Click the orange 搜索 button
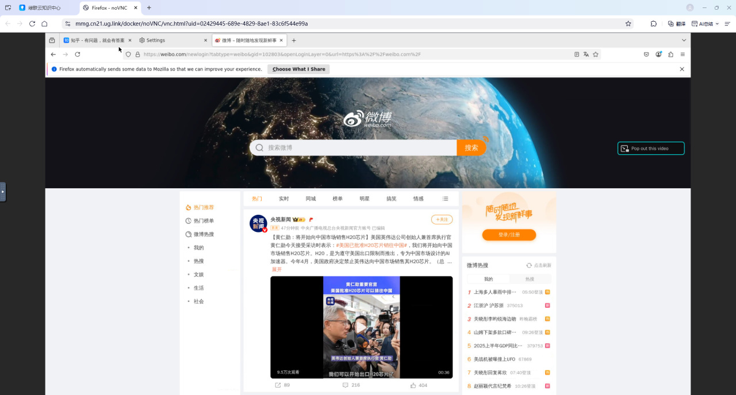Viewport: 736px width, 395px height. click(x=471, y=148)
